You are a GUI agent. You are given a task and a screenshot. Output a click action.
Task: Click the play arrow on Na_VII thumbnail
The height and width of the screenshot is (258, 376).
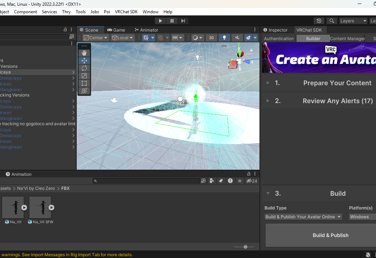click(x=24, y=208)
